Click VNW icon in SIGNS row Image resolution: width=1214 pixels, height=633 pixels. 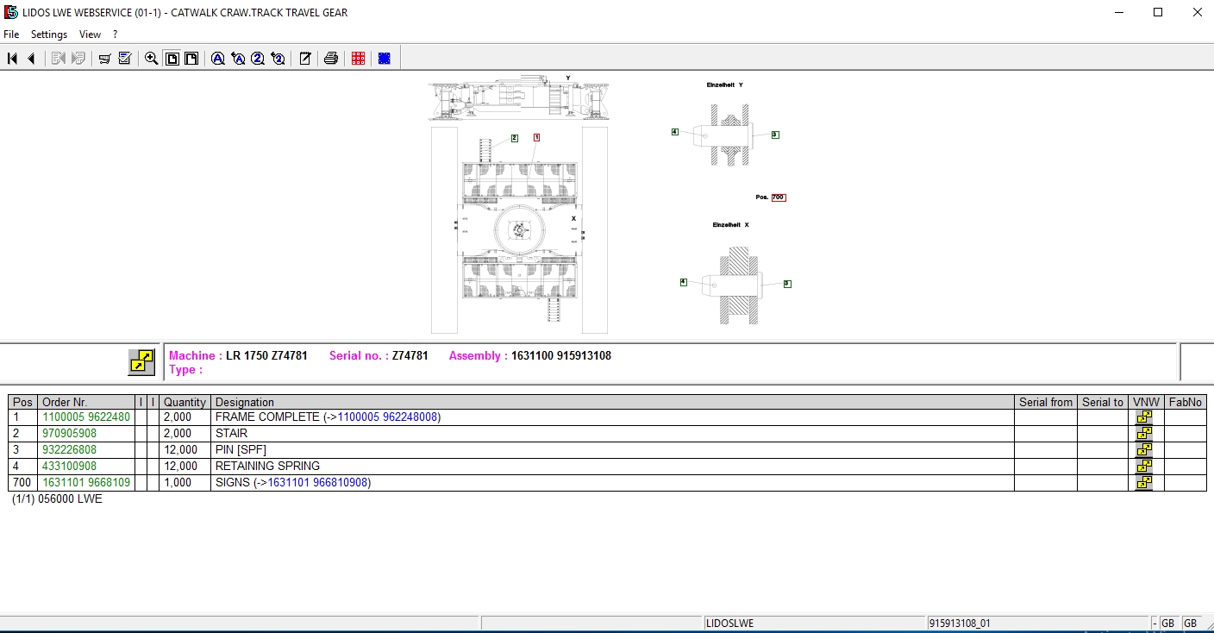(1144, 483)
